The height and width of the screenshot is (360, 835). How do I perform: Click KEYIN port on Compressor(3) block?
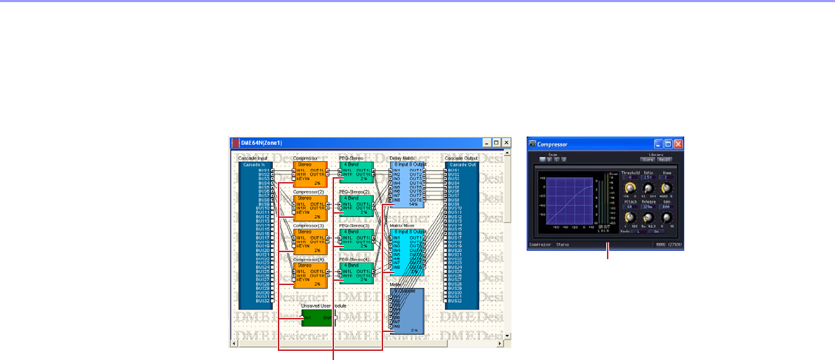coord(294,247)
